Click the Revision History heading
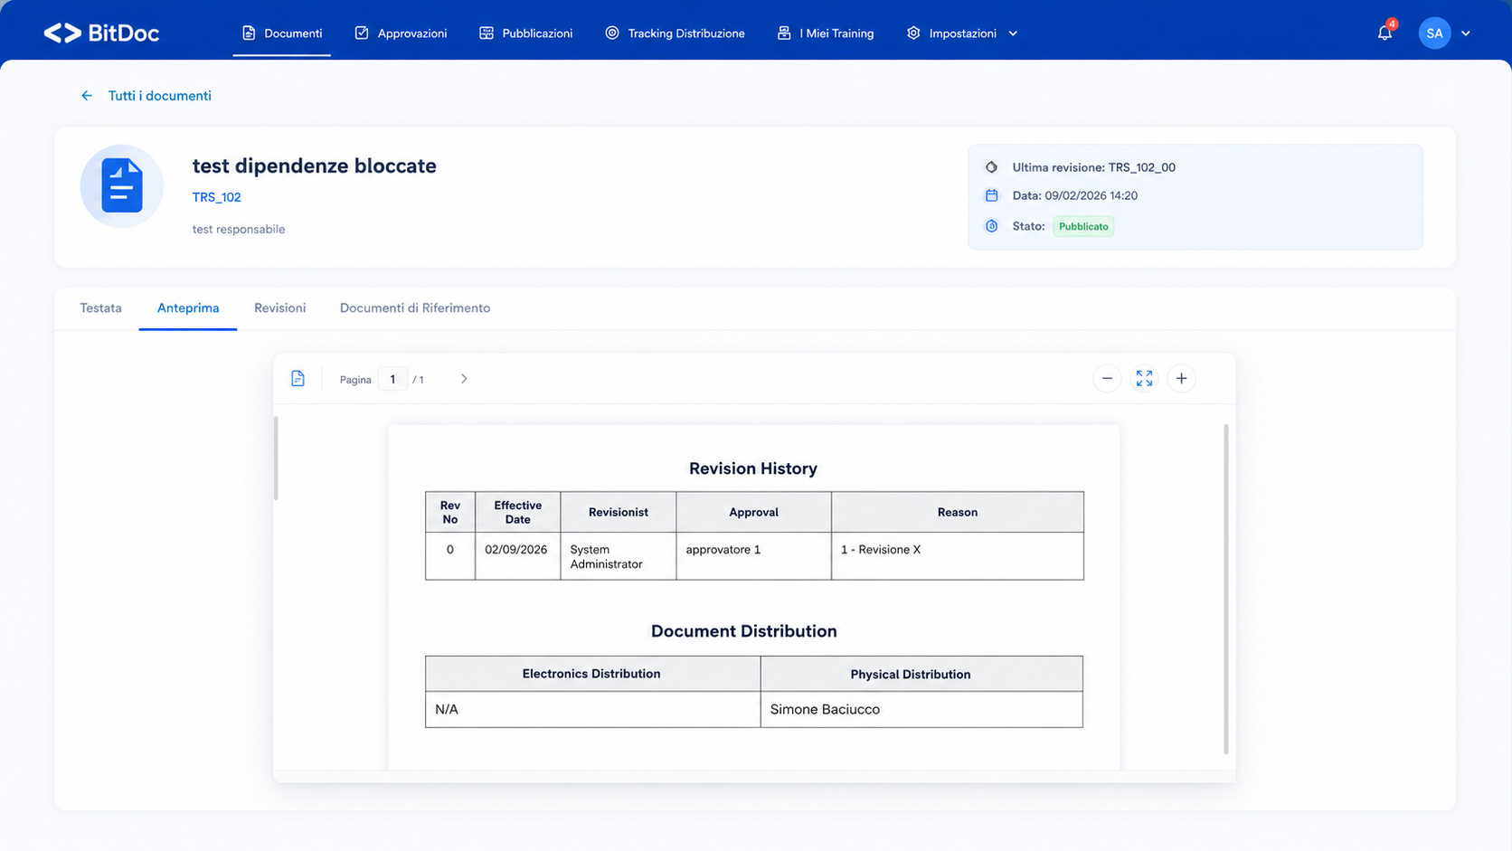Image resolution: width=1512 pixels, height=851 pixels. coord(753,468)
